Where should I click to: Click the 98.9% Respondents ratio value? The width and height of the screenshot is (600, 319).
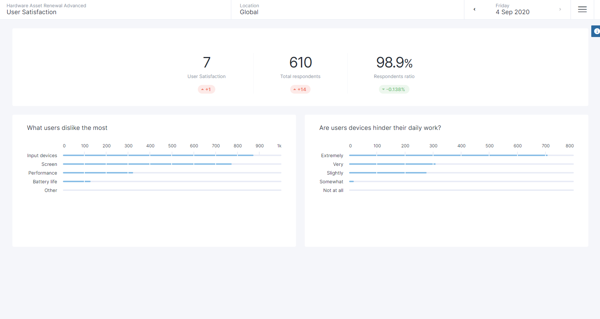click(394, 62)
